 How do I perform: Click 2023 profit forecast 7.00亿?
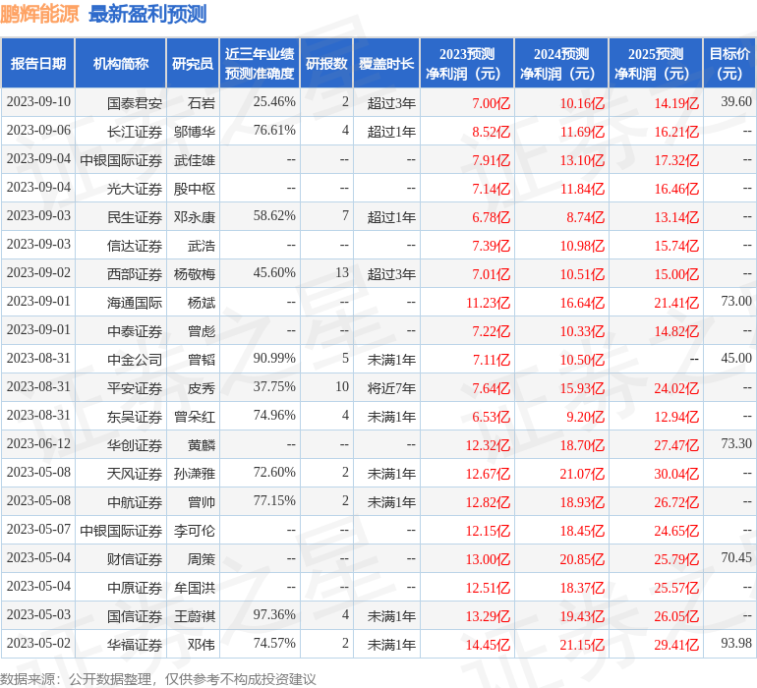click(491, 103)
